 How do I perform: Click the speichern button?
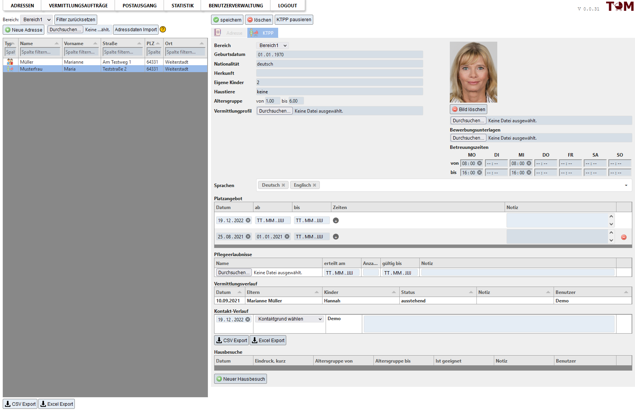pyautogui.click(x=227, y=20)
